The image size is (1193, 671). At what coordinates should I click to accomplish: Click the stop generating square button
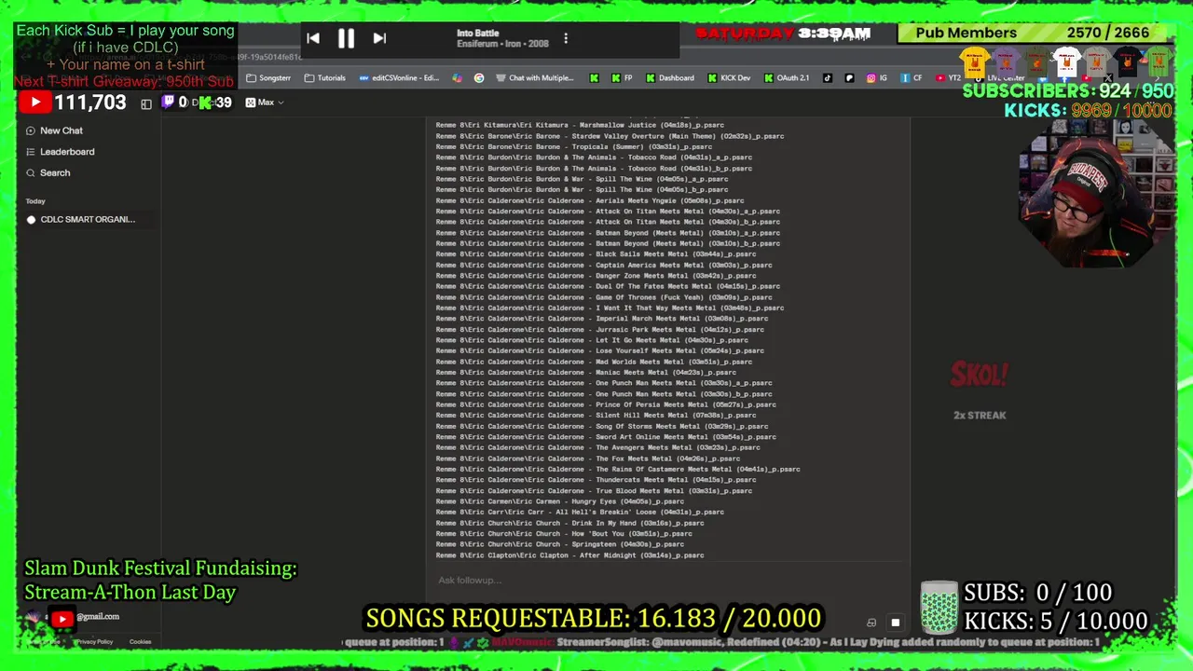895,623
